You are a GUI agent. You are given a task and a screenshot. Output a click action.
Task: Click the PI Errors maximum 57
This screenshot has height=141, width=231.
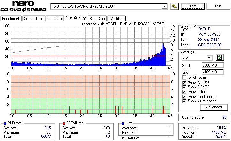(x=48, y=132)
